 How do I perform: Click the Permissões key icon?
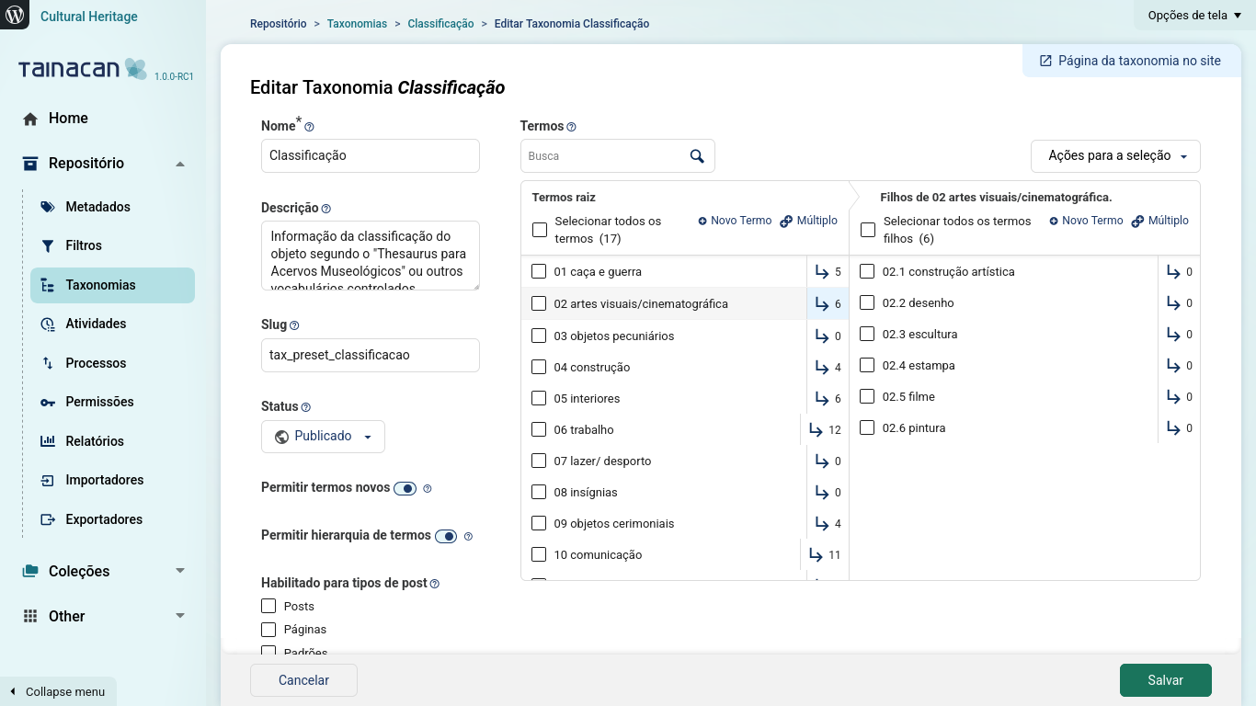tap(46, 402)
